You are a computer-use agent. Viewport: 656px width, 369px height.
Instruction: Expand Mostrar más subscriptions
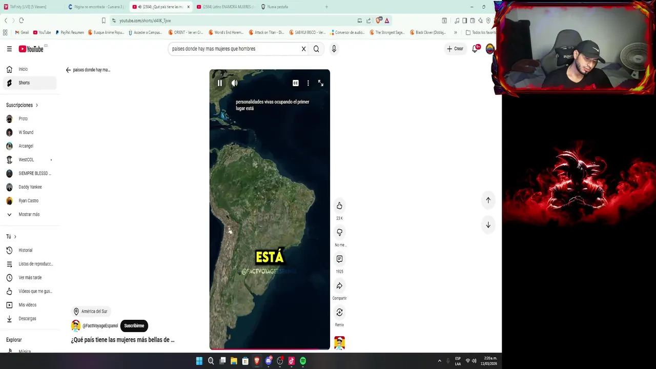point(30,214)
